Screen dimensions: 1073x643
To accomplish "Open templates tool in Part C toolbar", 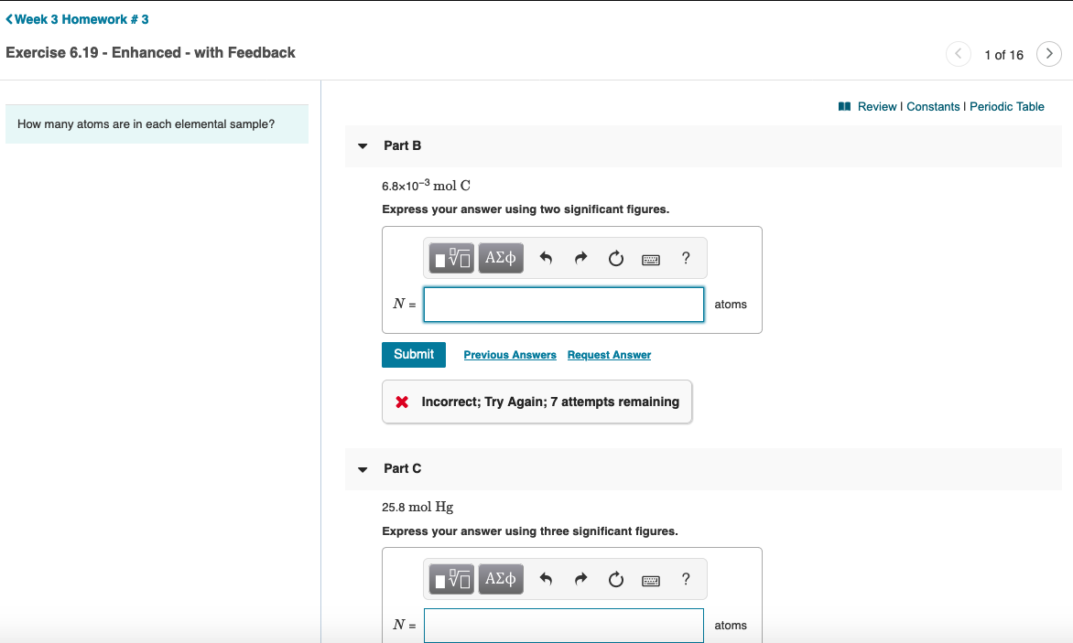I will 452,579.
